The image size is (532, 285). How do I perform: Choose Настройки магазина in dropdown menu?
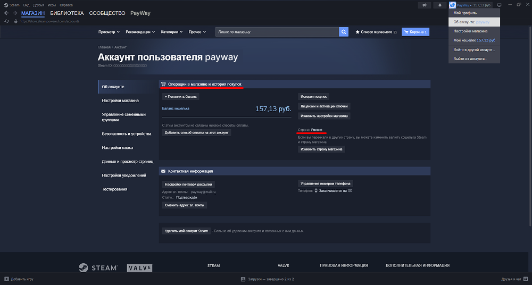point(474,31)
